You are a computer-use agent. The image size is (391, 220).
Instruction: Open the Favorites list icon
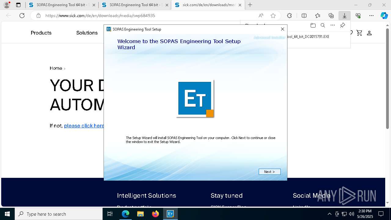point(318,16)
